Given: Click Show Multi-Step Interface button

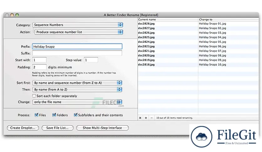Looking at the screenshot, I should click(102, 128).
